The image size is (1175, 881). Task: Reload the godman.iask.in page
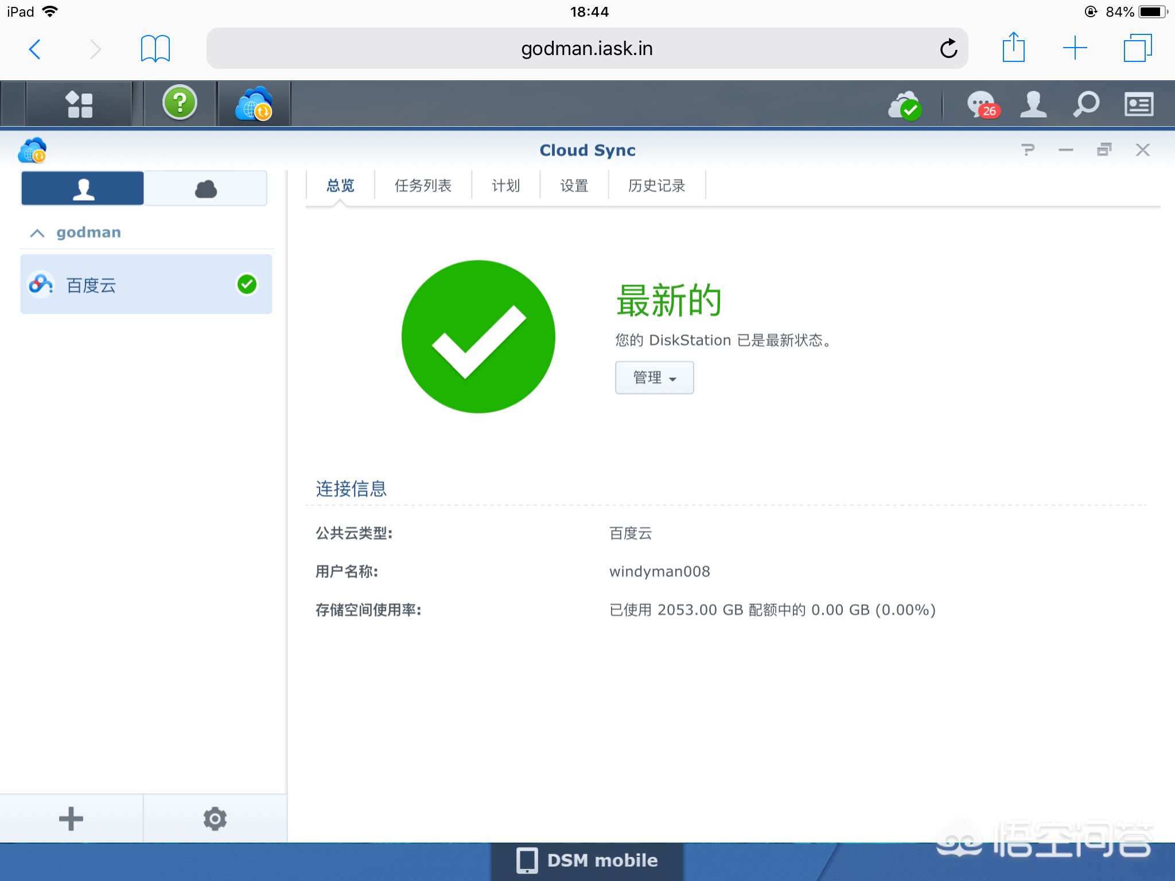click(948, 48)
